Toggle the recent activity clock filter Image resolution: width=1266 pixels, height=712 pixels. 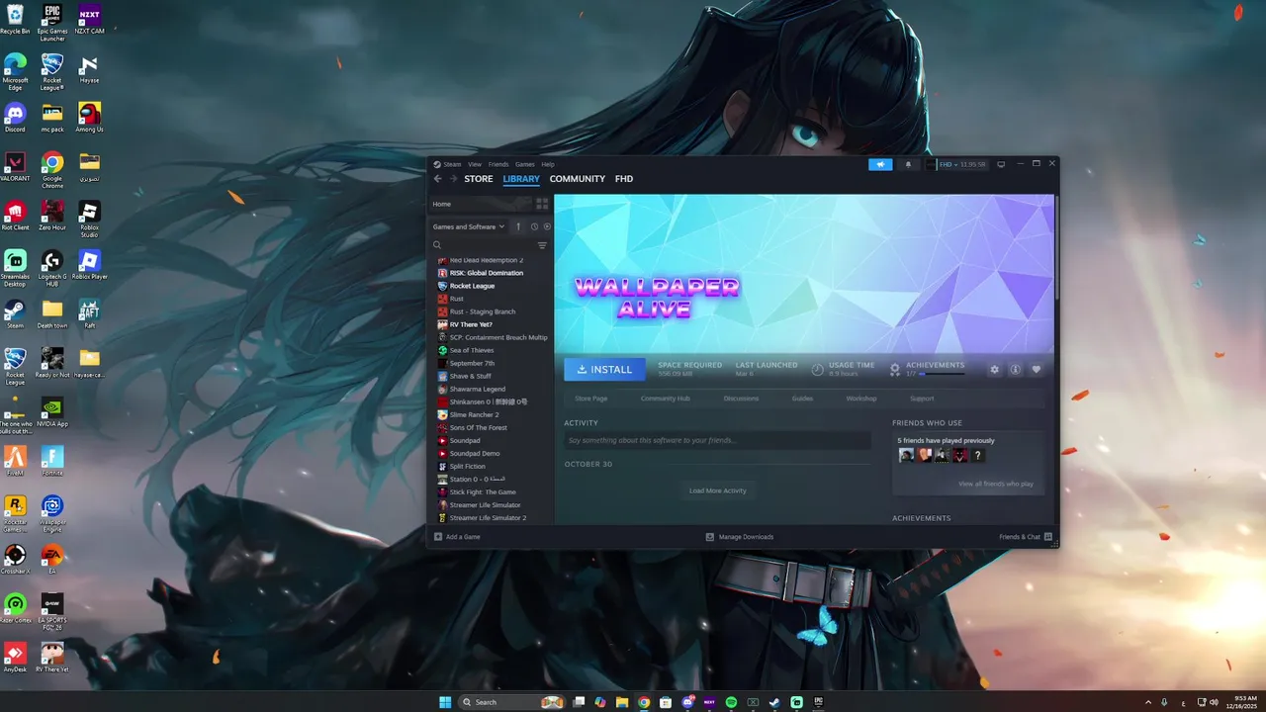pyautogui.click(x=534, y=226)
